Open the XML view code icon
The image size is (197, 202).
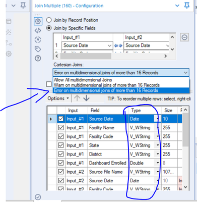tap(38, 31)
